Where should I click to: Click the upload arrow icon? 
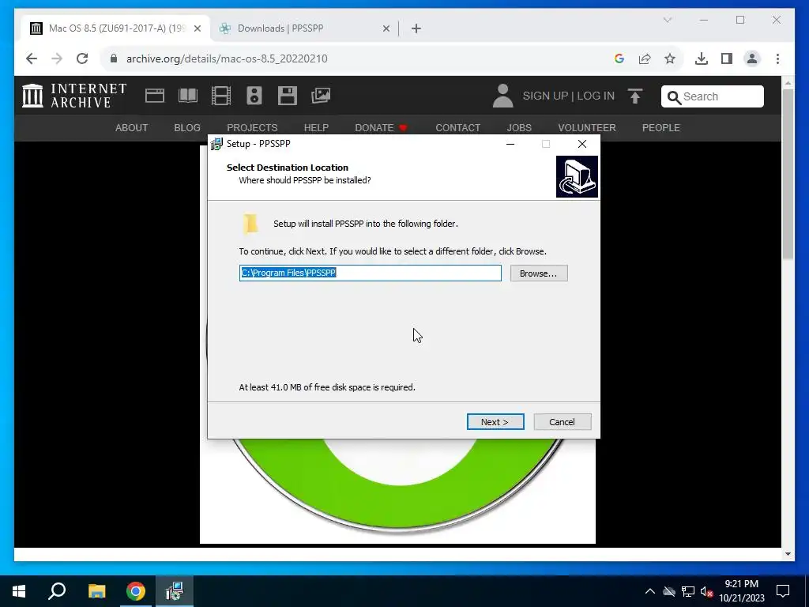pyautogui.click(x=635, y=96)
